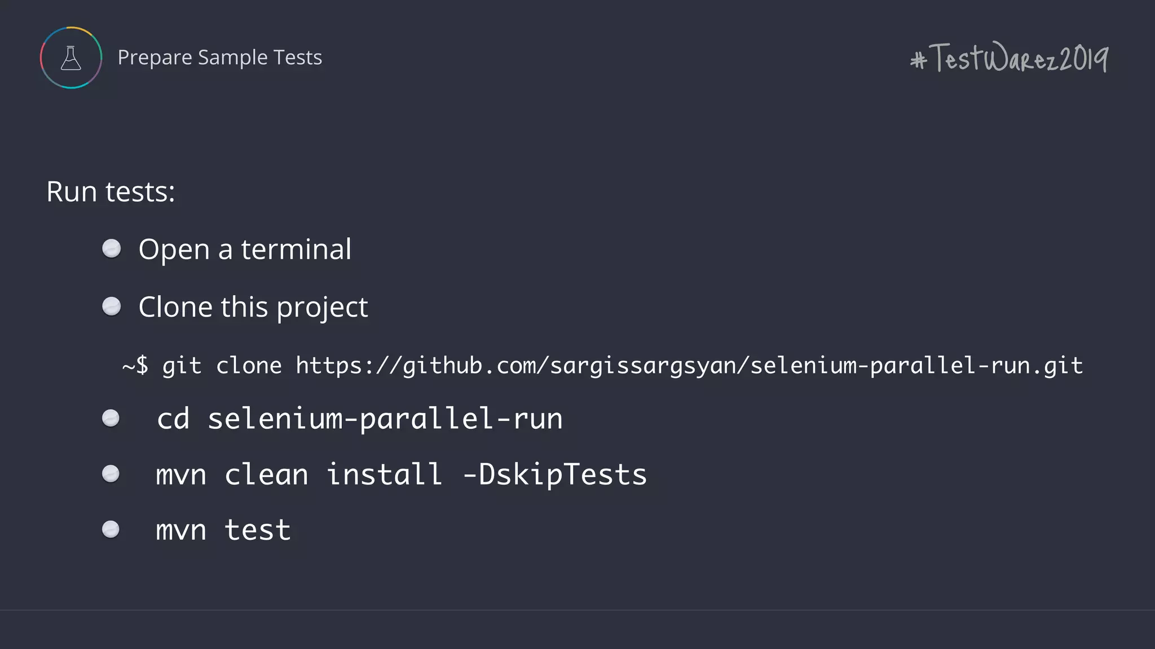The image size is (1155, 649).
Task: Click the 'Prepare Sample Tests' slide title
Action: [220, 57]
